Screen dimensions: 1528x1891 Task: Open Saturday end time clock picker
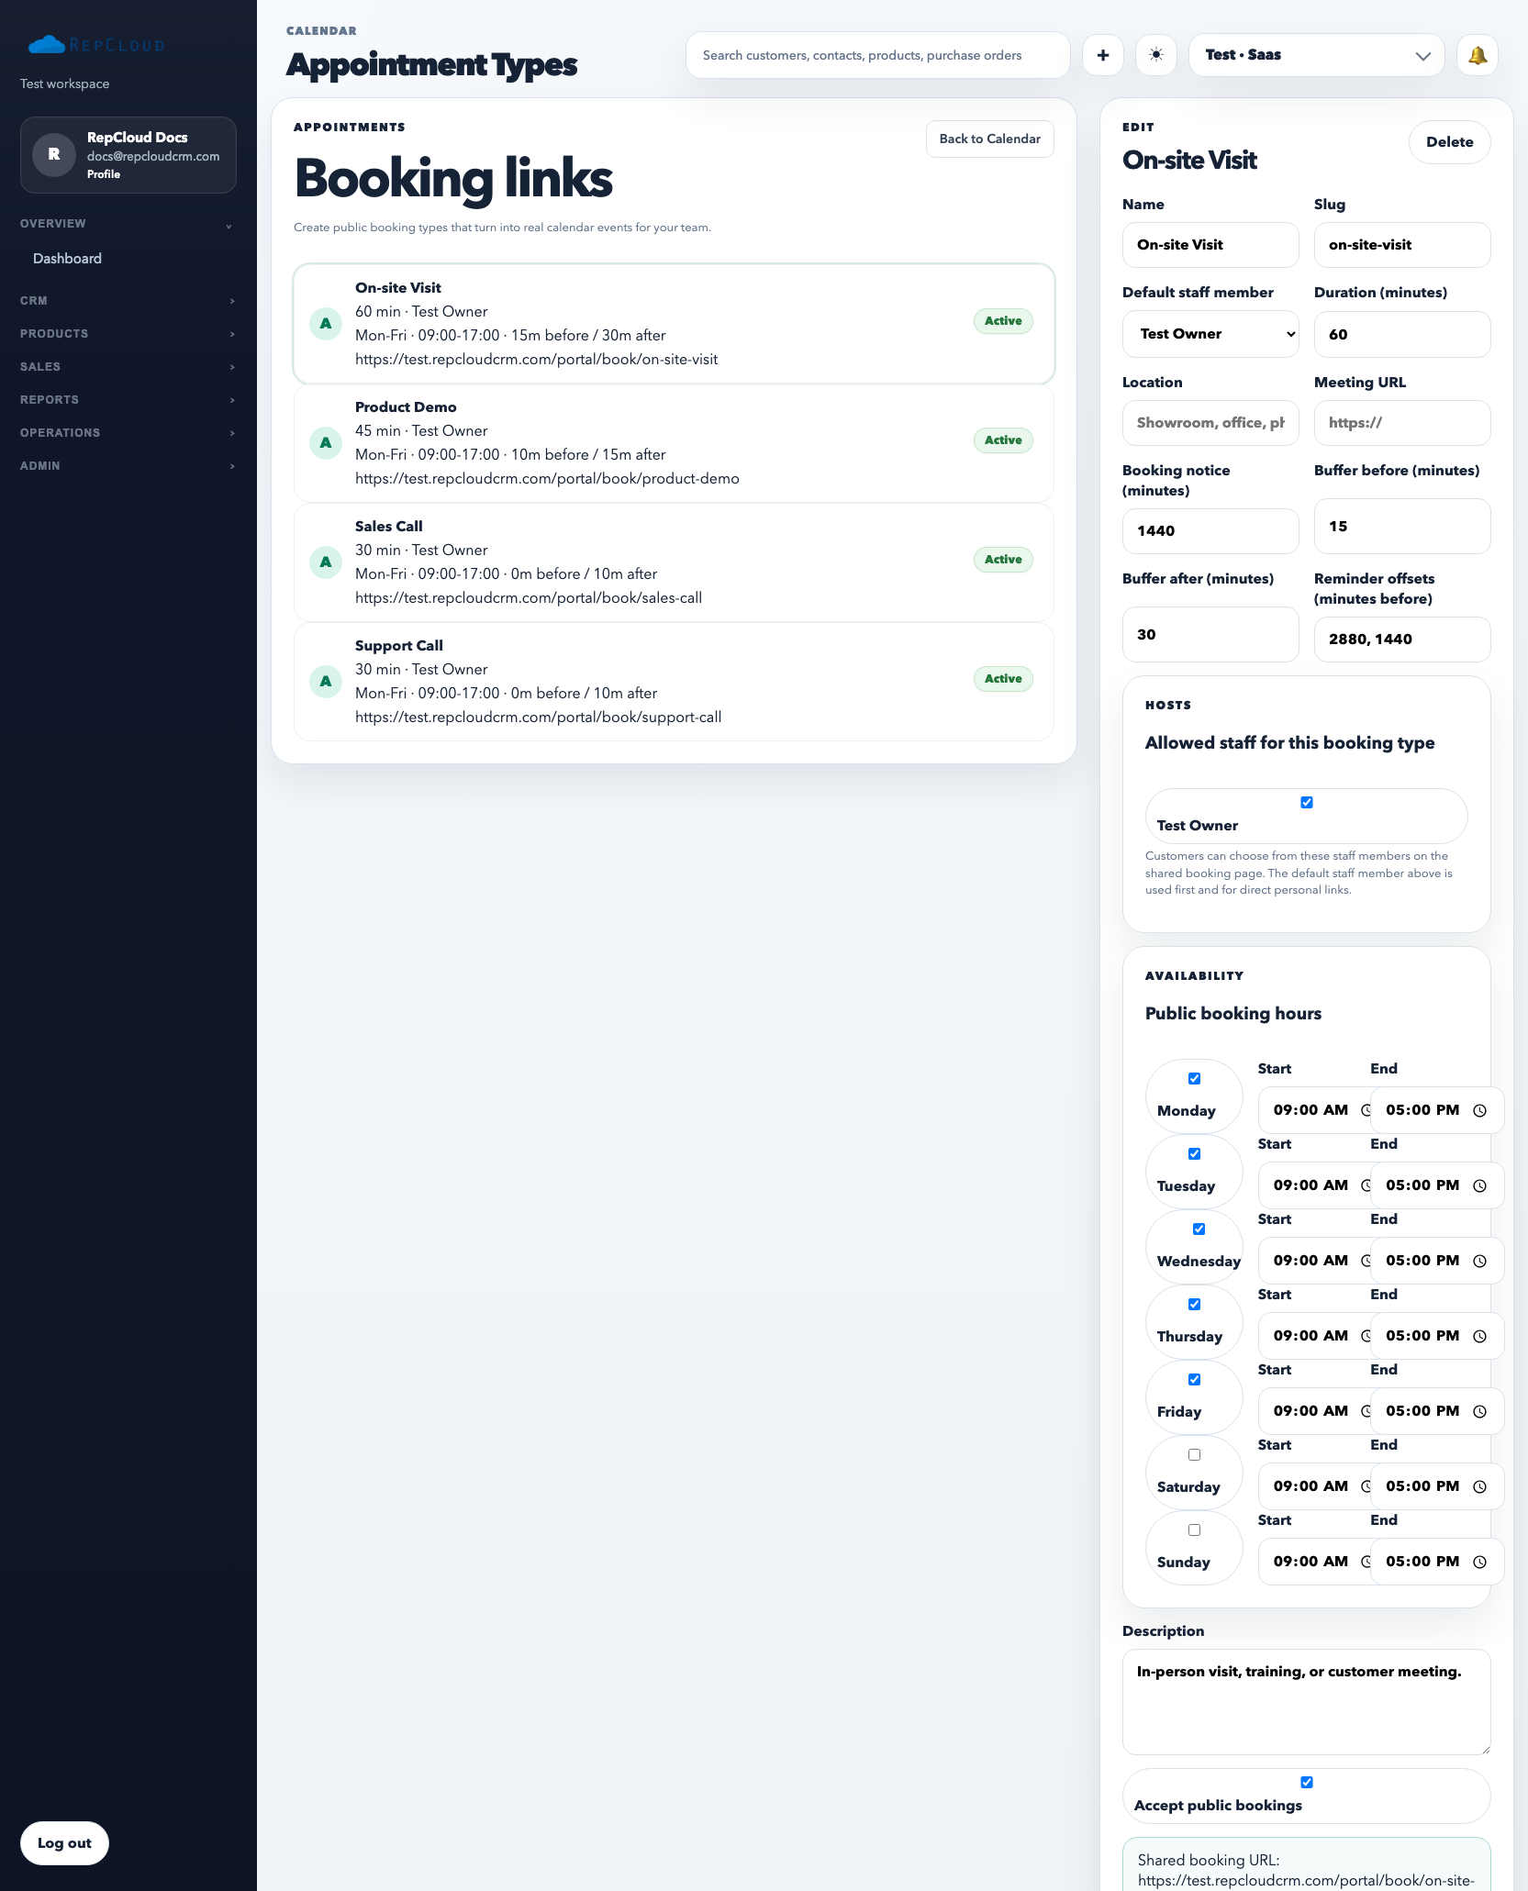pyautogui.click(x=1479, y=1486)
